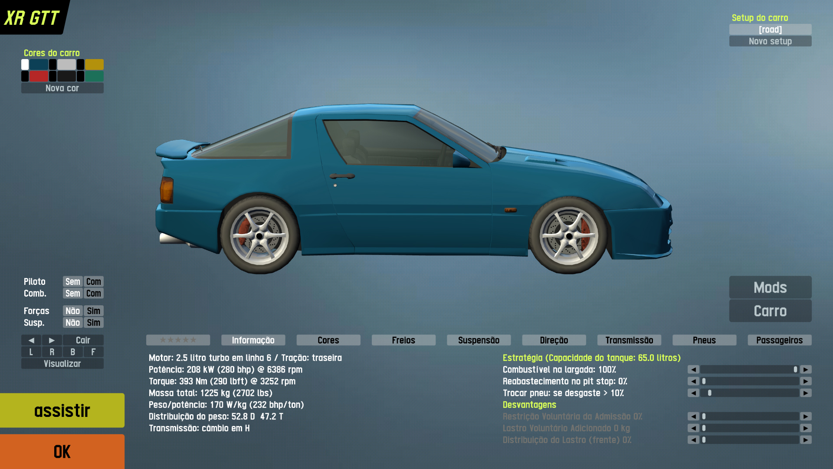Select L view button
The height and width of the screenshot is (469, 833).
[31, 352]
